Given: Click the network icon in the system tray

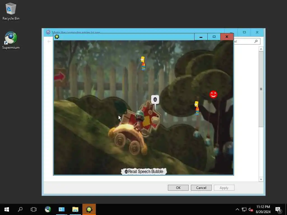Looking at the screenshot, I should click(244, 209).
